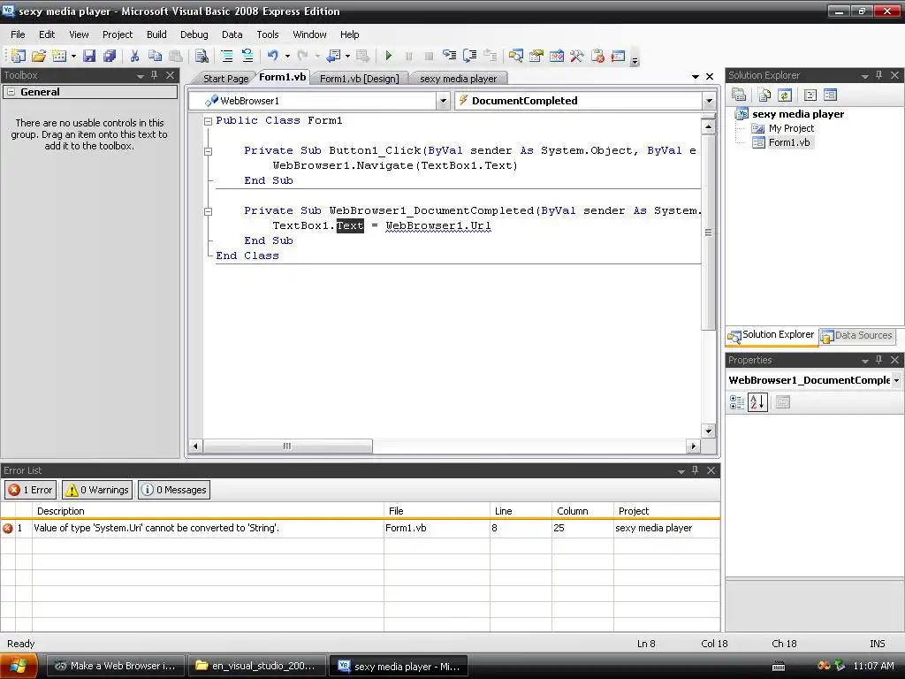Open the Properties Window toolbar icon

point(536,56)
